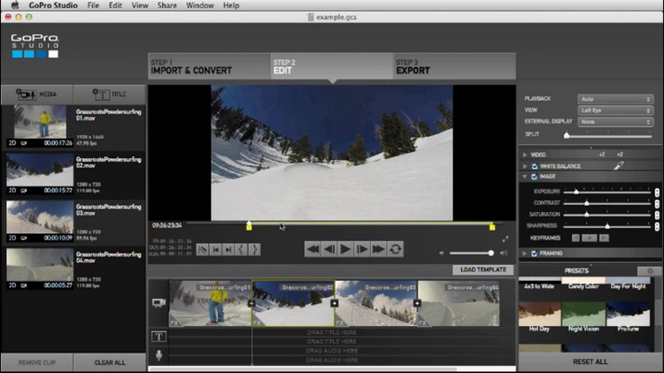Click the Exposure value stepper

point(657,192)
